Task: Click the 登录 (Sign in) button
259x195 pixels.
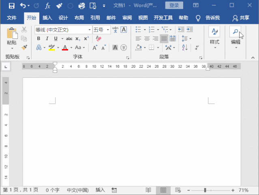Action: pos(174,5)
